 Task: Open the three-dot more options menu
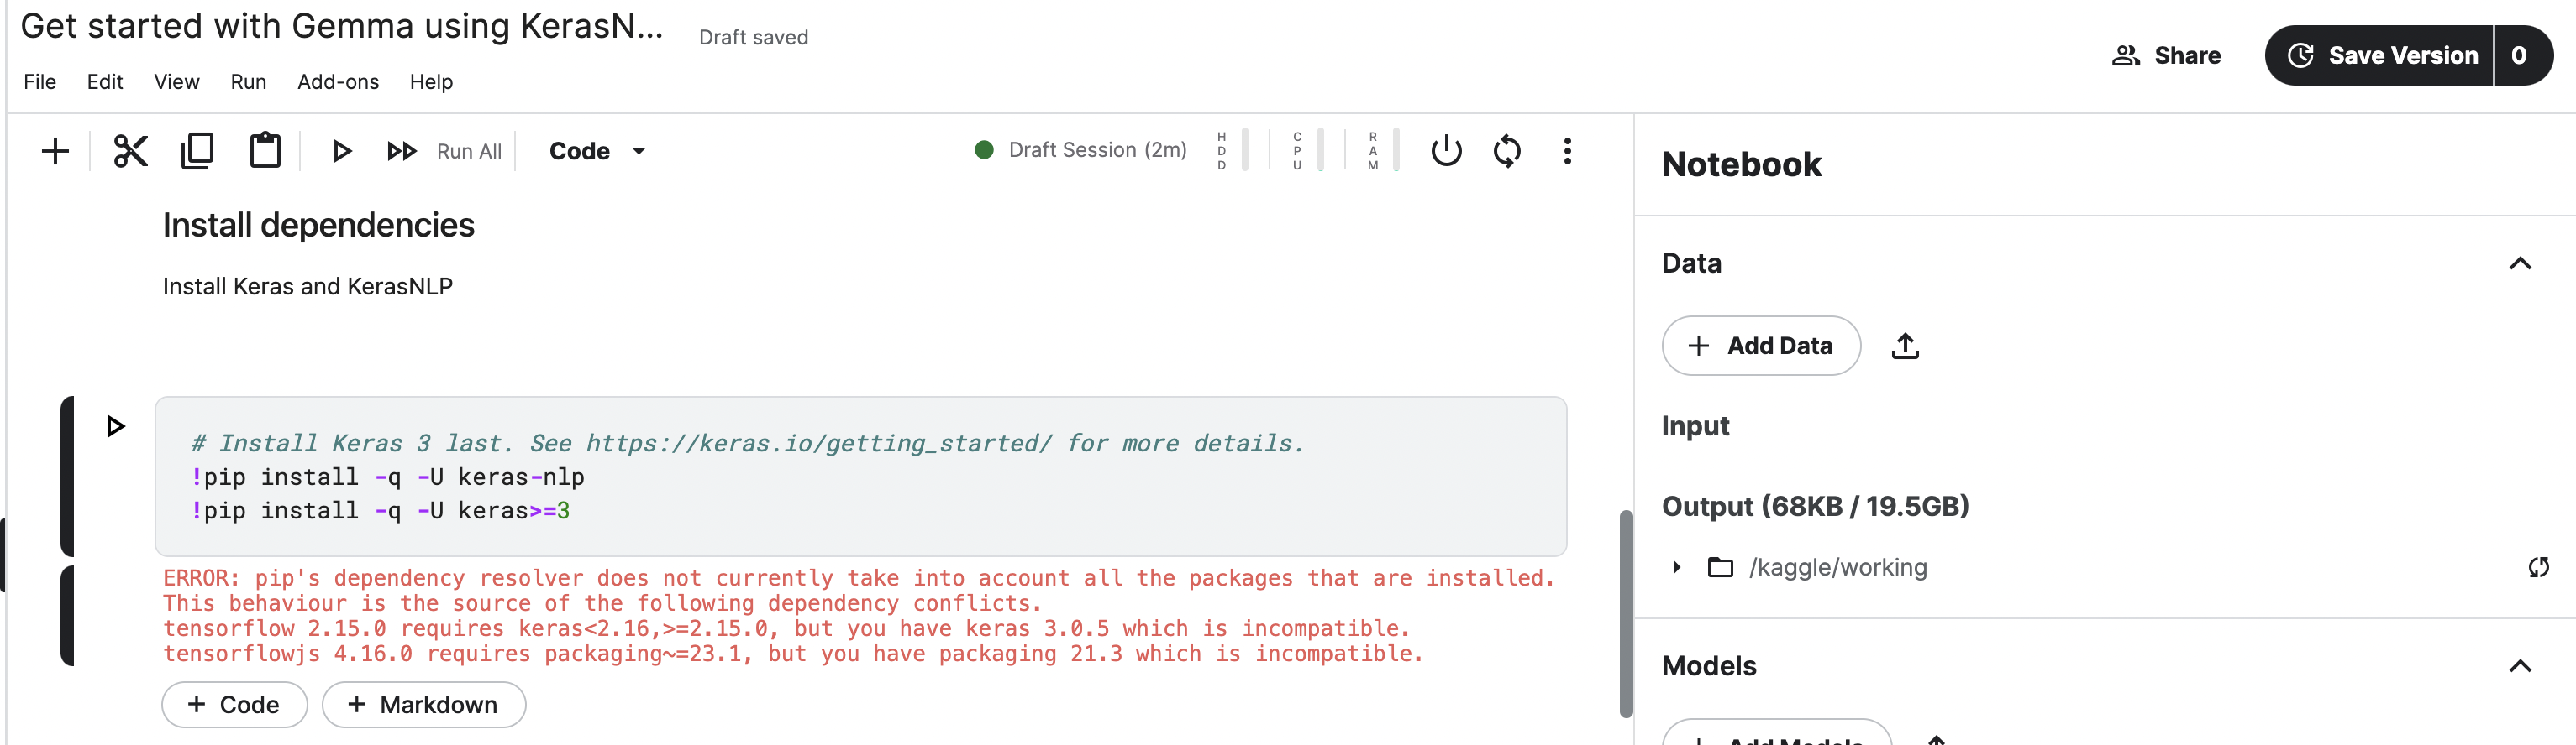click(1567, 151)
